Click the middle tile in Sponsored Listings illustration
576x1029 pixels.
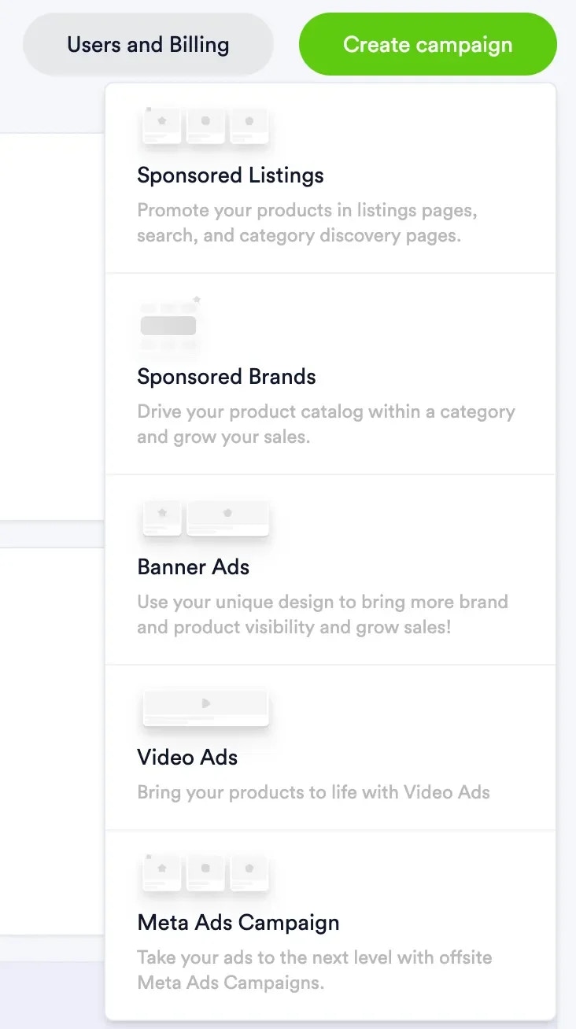pos(205,124)
